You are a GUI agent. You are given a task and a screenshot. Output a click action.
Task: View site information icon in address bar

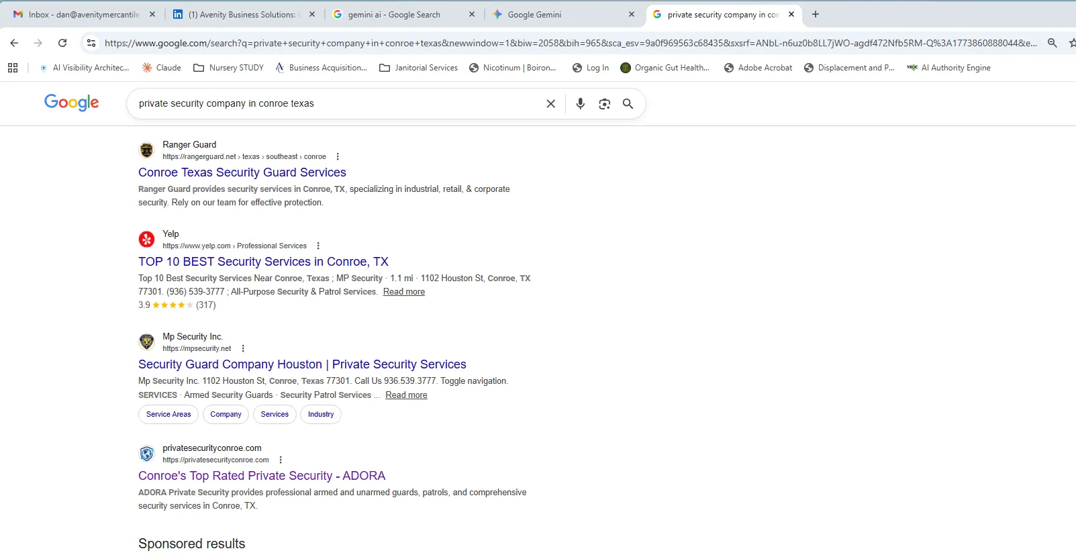pos(91,43)
